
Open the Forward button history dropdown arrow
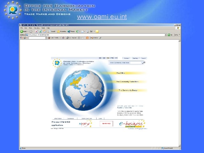click(x=33, y=31)
